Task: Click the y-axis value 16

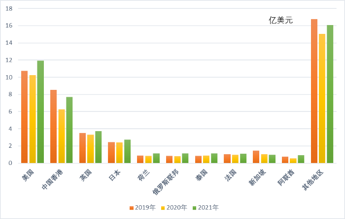Action: [x=9, y=26]
